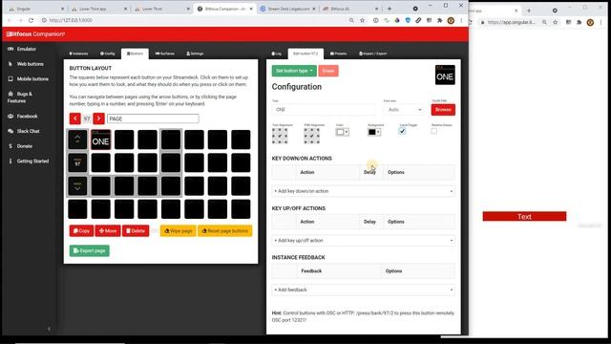Click the red Copy button
Viewport: 611px width, 344px height.
(x=81, y=231)
